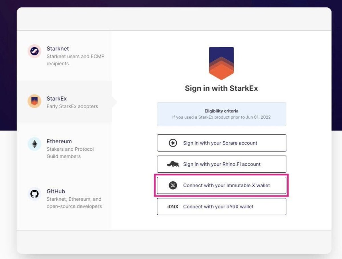Click 'Early StarkEx adopters' description

72,106
